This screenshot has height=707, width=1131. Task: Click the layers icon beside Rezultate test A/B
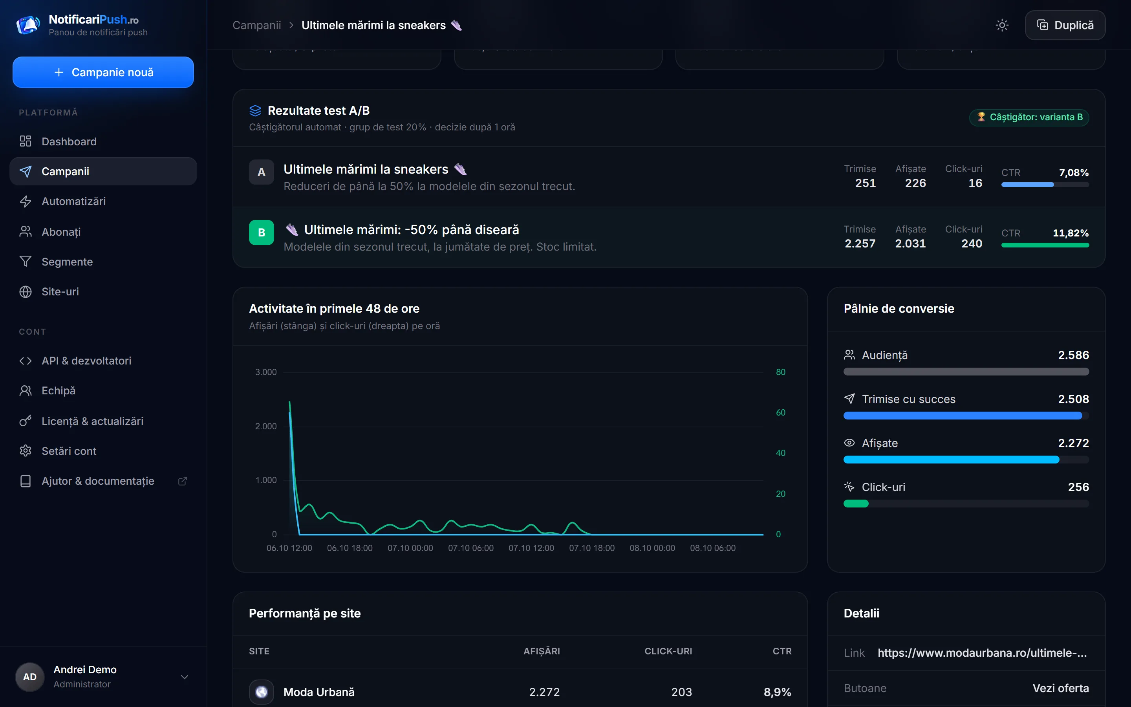pos(255,111)
